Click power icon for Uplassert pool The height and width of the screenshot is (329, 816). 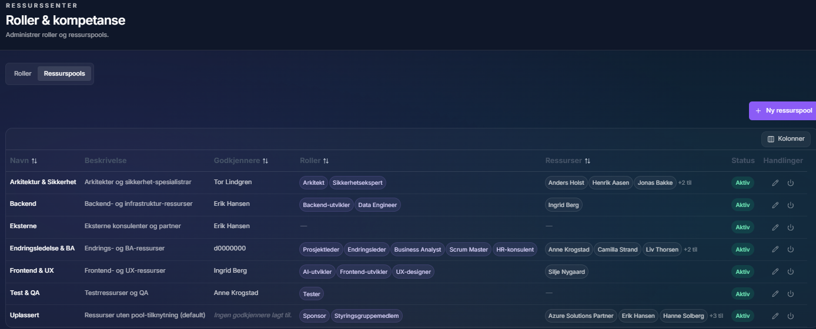pyautogui.click(x=791, y=316)
